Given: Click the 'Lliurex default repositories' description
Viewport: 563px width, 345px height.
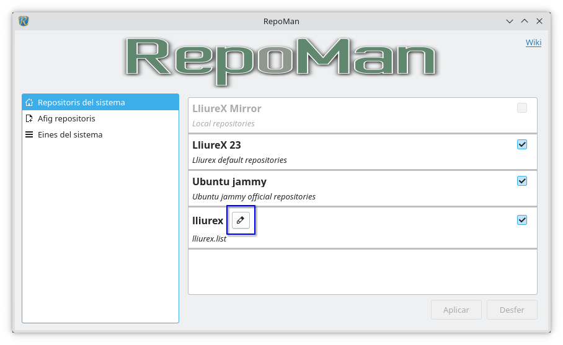Looking at the screenshot, I should pos(239,160).
